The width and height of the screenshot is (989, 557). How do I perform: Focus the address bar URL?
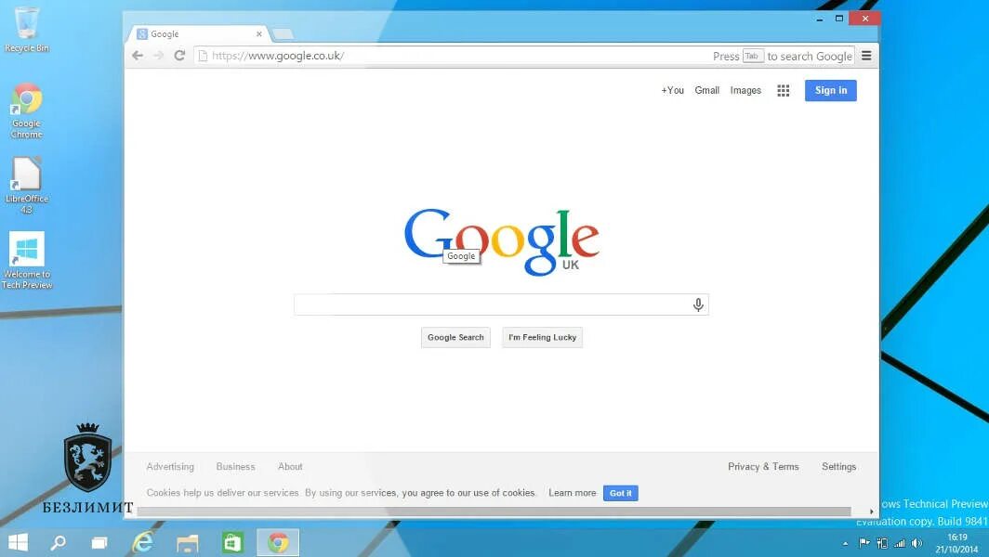pyautogui.click(x=278, y=56)
